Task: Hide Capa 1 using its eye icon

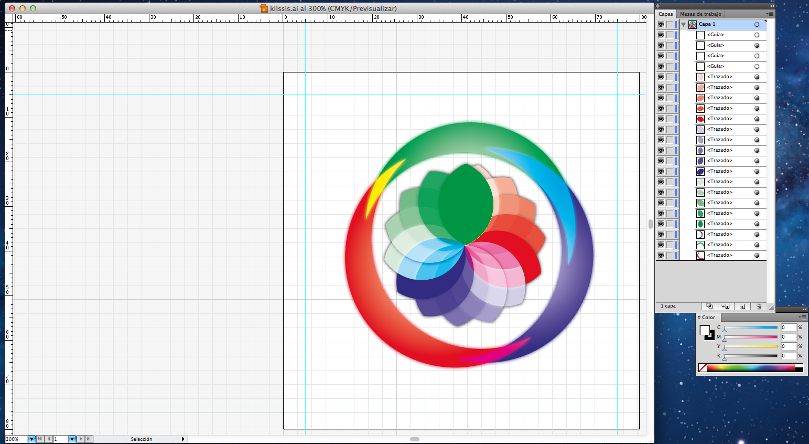Action: click(661, 24)
